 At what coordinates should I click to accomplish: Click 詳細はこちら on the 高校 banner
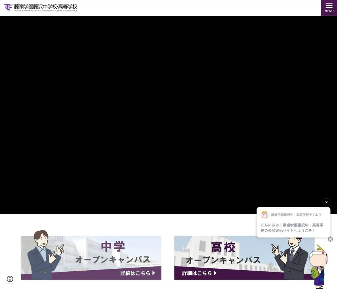[x=199, y=273]
